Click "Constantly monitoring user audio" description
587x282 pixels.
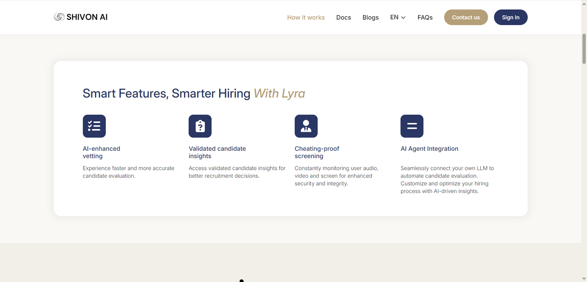point(336,176)
